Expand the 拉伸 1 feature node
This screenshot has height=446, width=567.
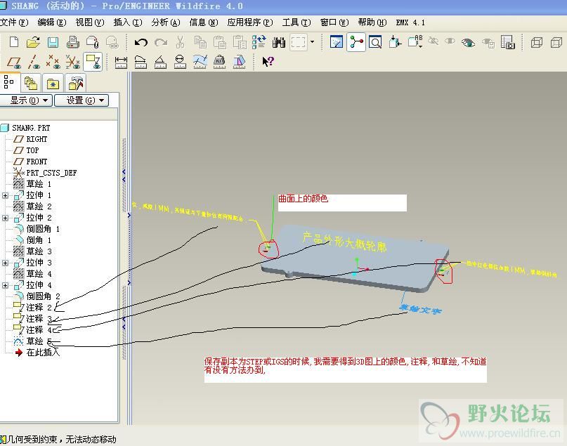(5, 195)
